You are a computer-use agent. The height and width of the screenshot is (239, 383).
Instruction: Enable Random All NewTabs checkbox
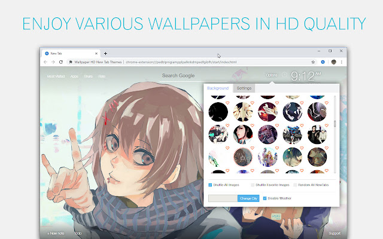tap(295, 185)
